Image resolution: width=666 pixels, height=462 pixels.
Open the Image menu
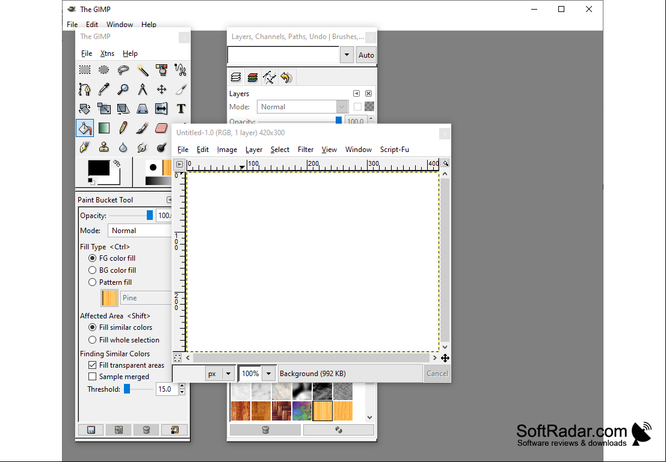tap(227, 150)
